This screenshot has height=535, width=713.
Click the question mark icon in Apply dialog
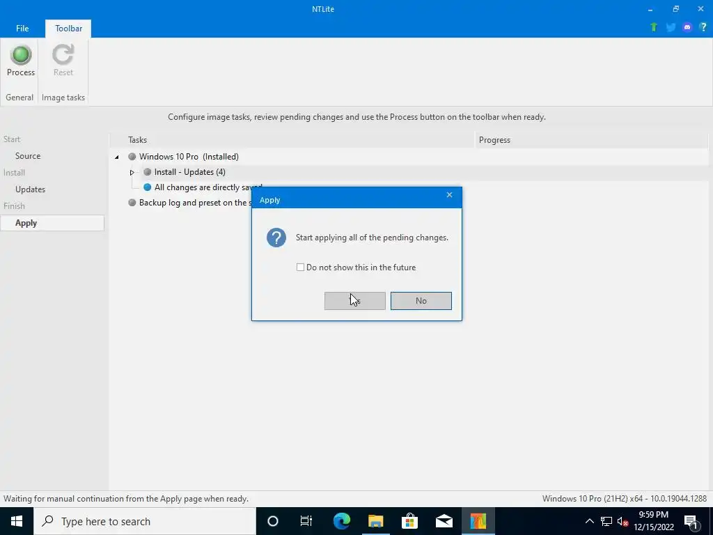276,238
